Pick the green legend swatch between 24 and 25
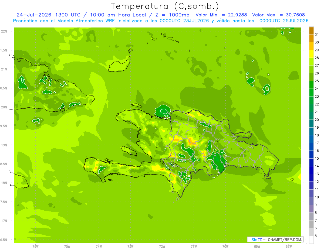Image resolution: width=324 pixels, height=250 pixels. 311,85
